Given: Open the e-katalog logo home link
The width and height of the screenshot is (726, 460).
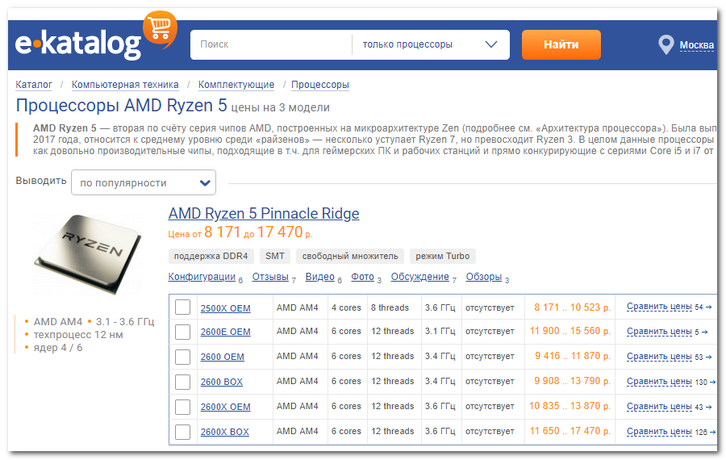Looking at the screenshot, I should tap(77, 45).
